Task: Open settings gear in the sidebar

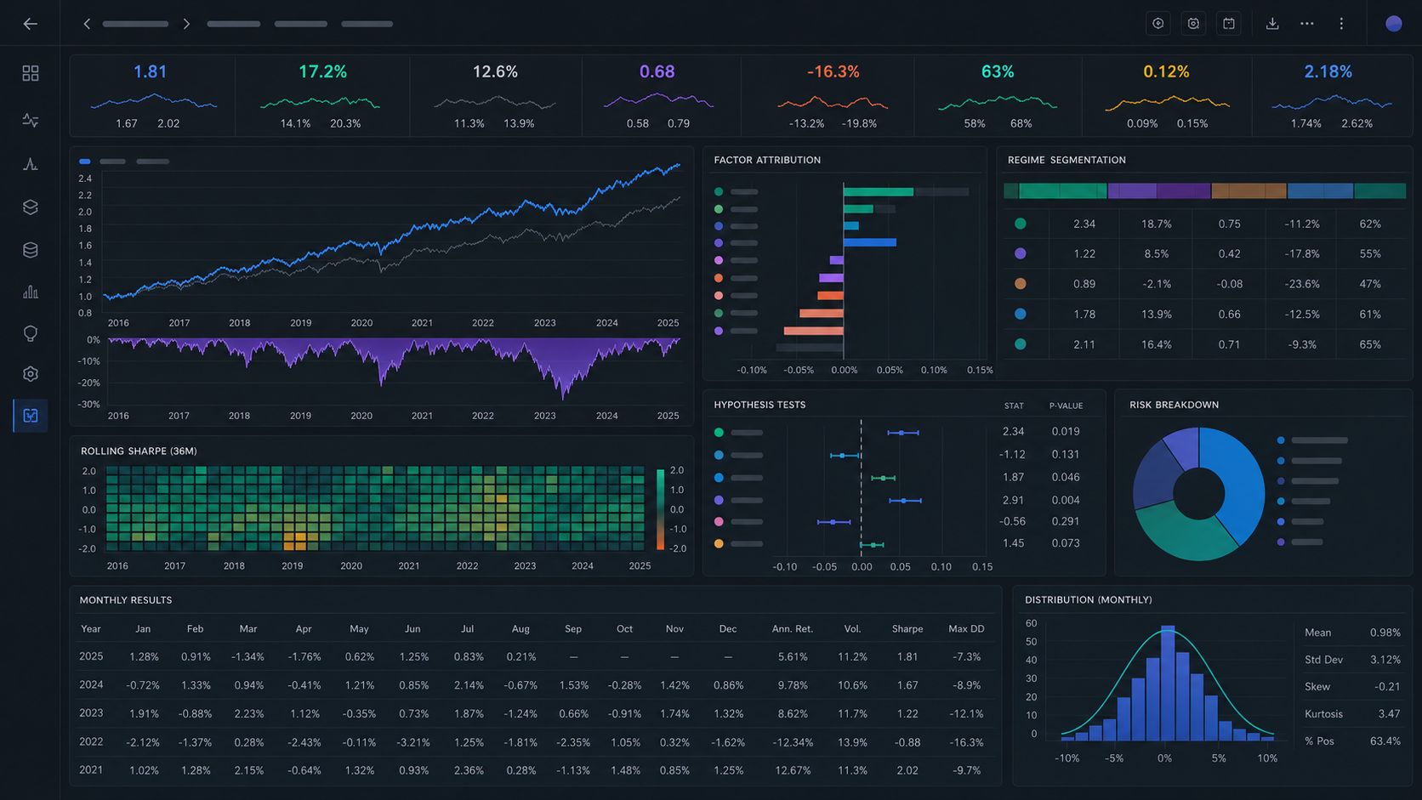Action: [x=31, y=374]
